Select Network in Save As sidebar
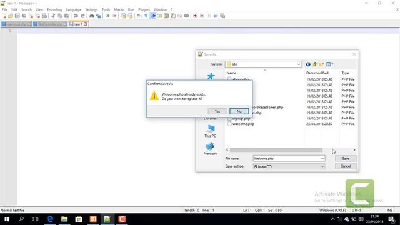Image resolution: width=400 pixels, height=225 pixels. point(210,149)
